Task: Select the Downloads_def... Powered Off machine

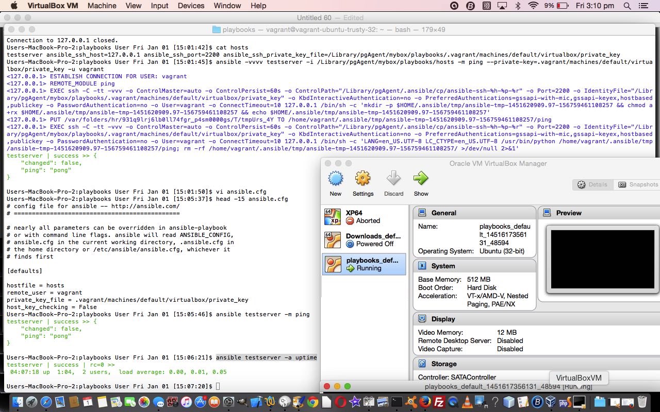Action: [364, 240]
